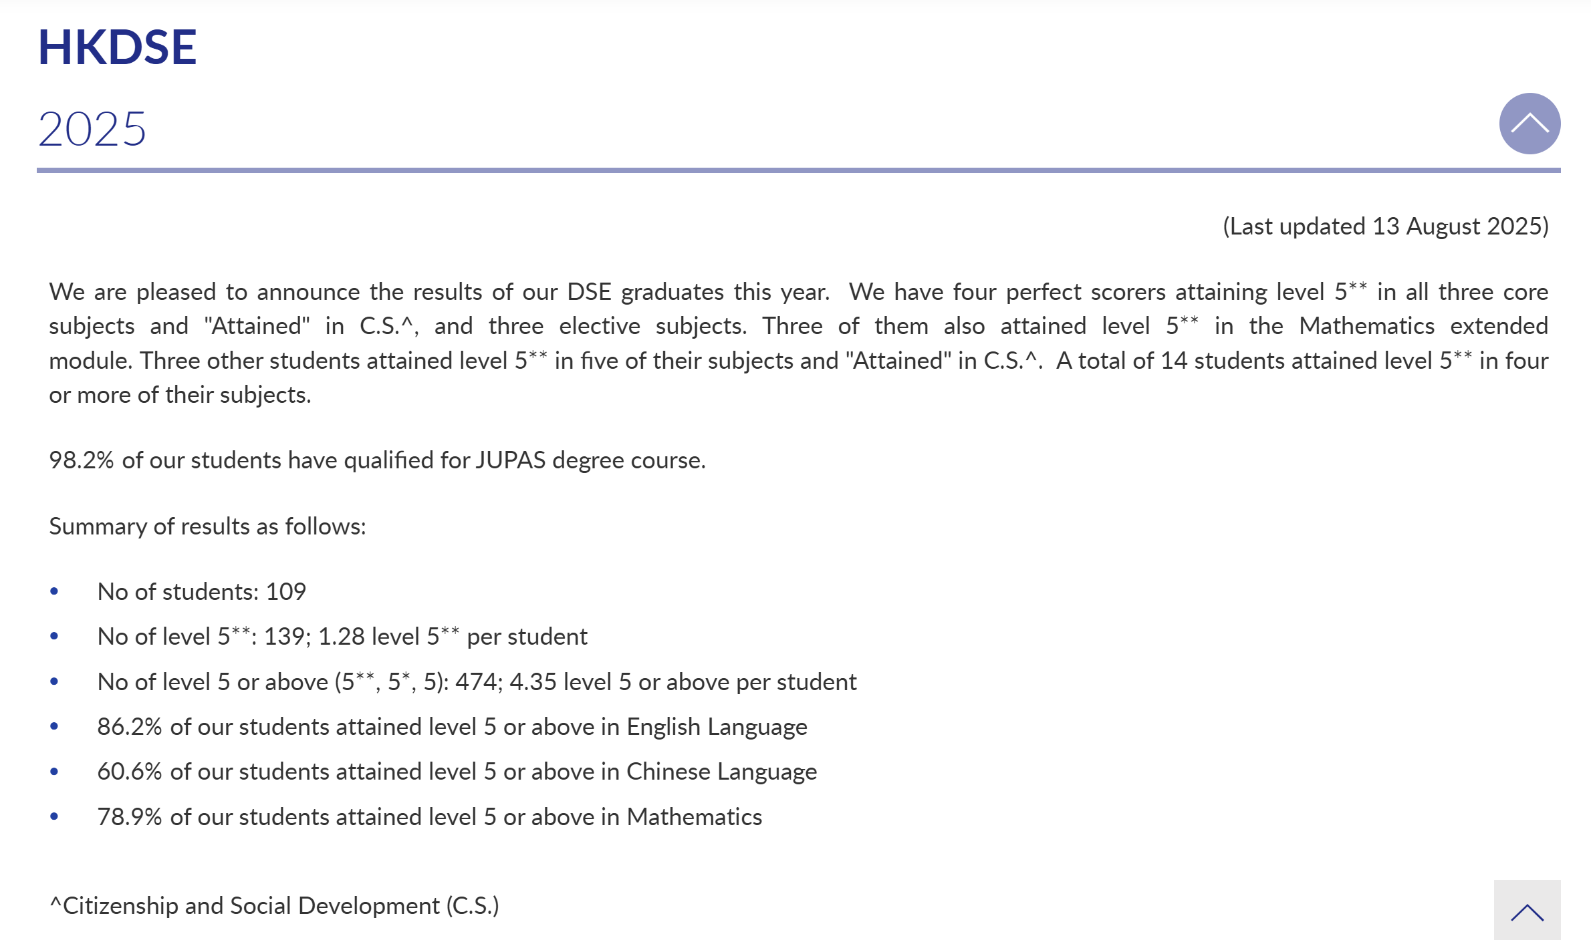The image size is (1591, 940).
Task: Click the opening sentence 'We are pleased to announce'
Action: click(x=439, y=292)
